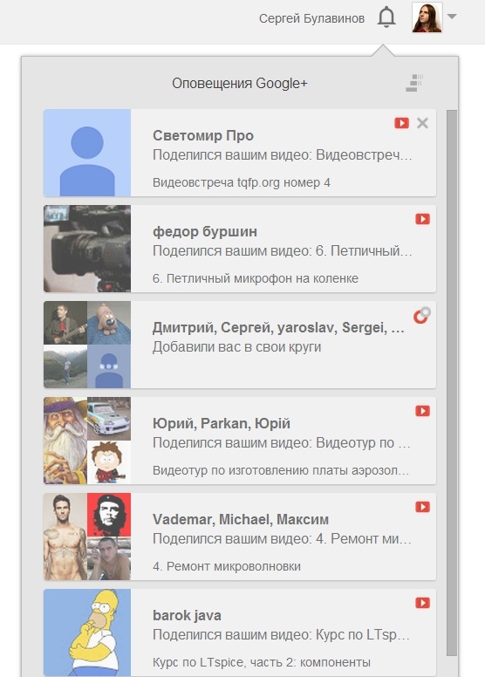Open the Видеотур по изготовлению платы notification
Image resolution: width=485 pixels, height=677 pixels.
click(240, 441)
